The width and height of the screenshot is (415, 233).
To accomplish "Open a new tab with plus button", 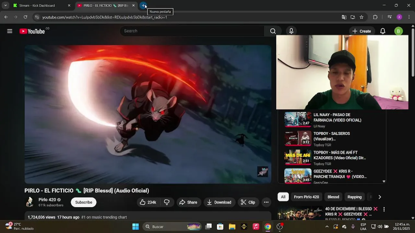I will pos(144,6).
